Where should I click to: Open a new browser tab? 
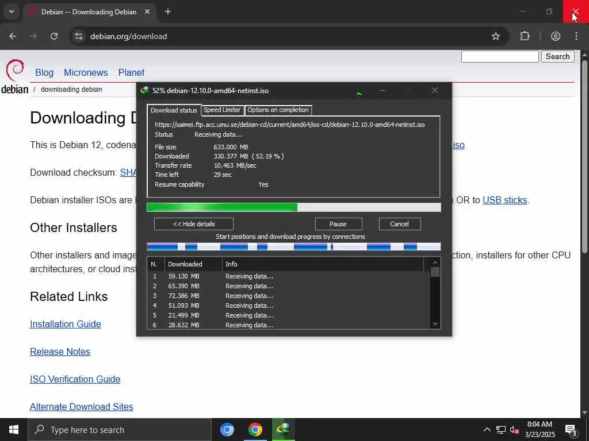click(x=168, y=11)
